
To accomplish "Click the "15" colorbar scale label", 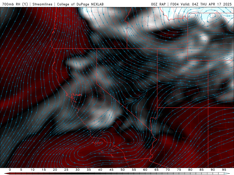I will point(44,170).
